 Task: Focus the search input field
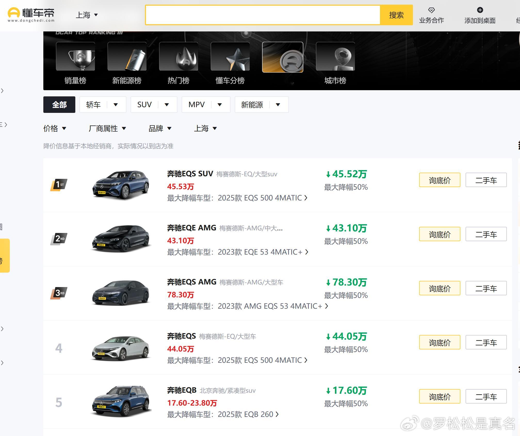[263, 15]
